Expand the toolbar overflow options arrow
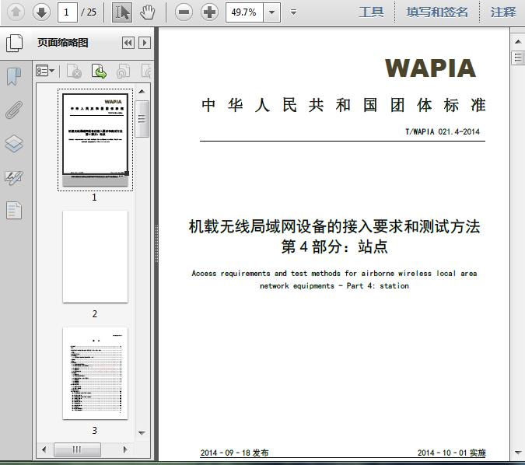This screenshot has height=465, width=525. [x=293, y=12]
